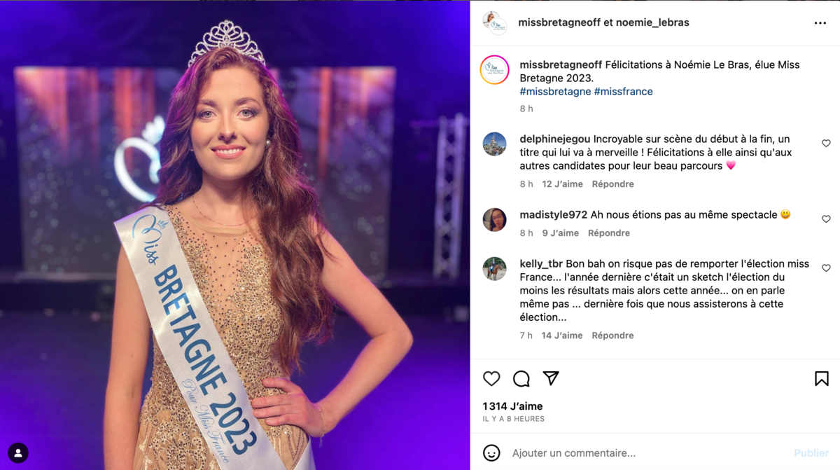
Task: Open #missfrance hashtag link
Action: [623, 92]
